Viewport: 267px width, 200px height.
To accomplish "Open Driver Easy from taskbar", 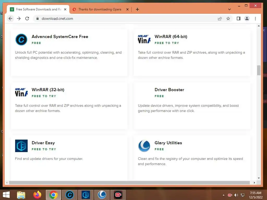I will 86,195.
